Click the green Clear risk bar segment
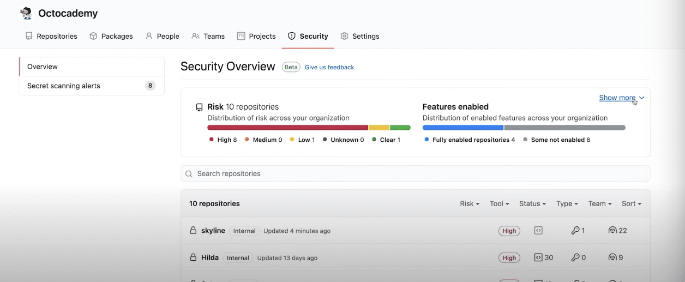This screenshot has width=685, height=282. (400, 128)
